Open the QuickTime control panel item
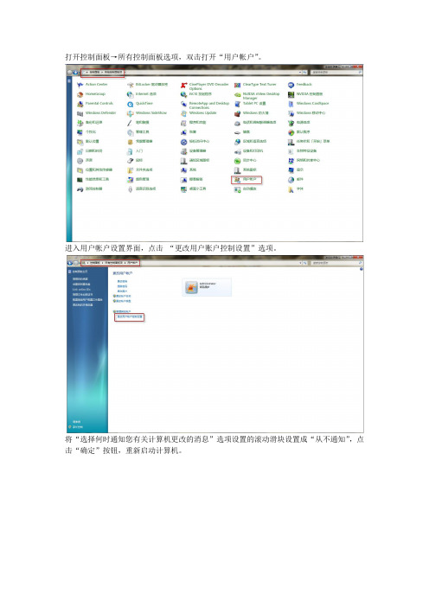This screenshot has height=607, width=429. (140, 104)
